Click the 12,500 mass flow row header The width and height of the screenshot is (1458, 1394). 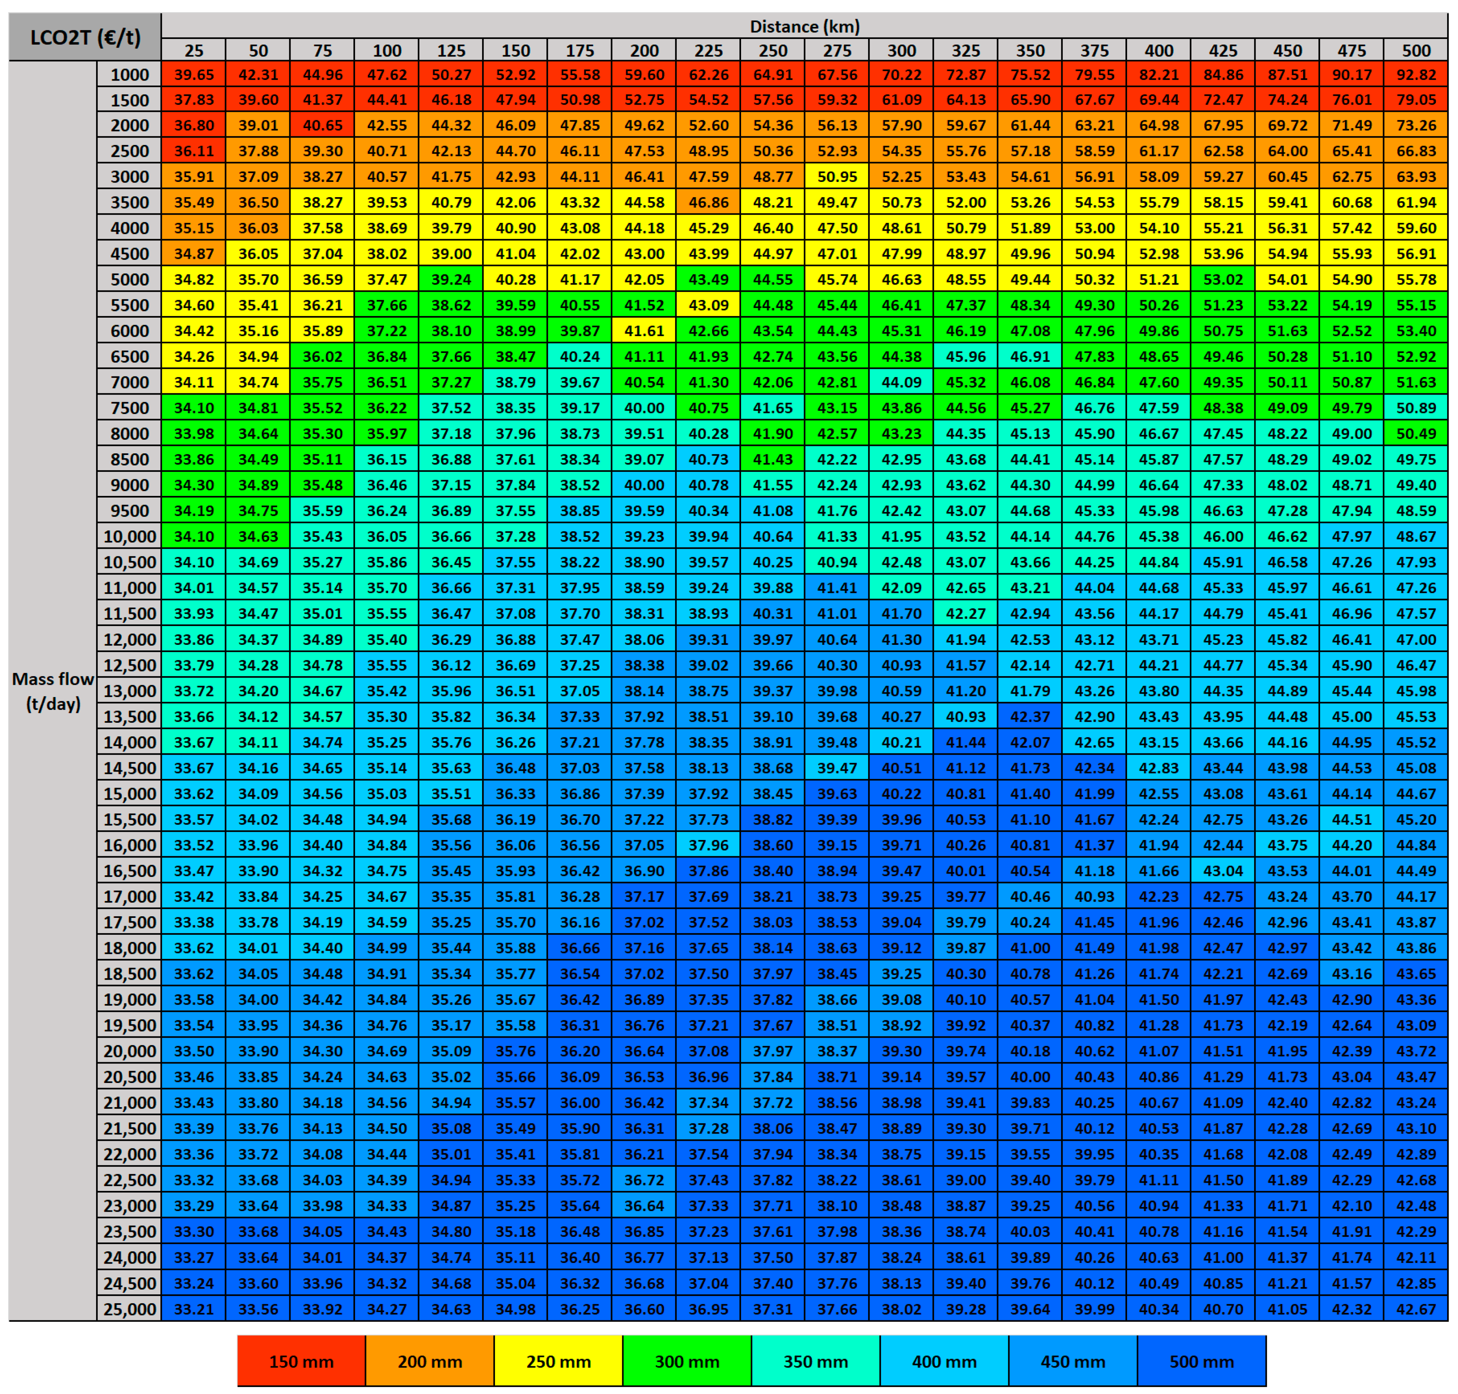(129, 665)
